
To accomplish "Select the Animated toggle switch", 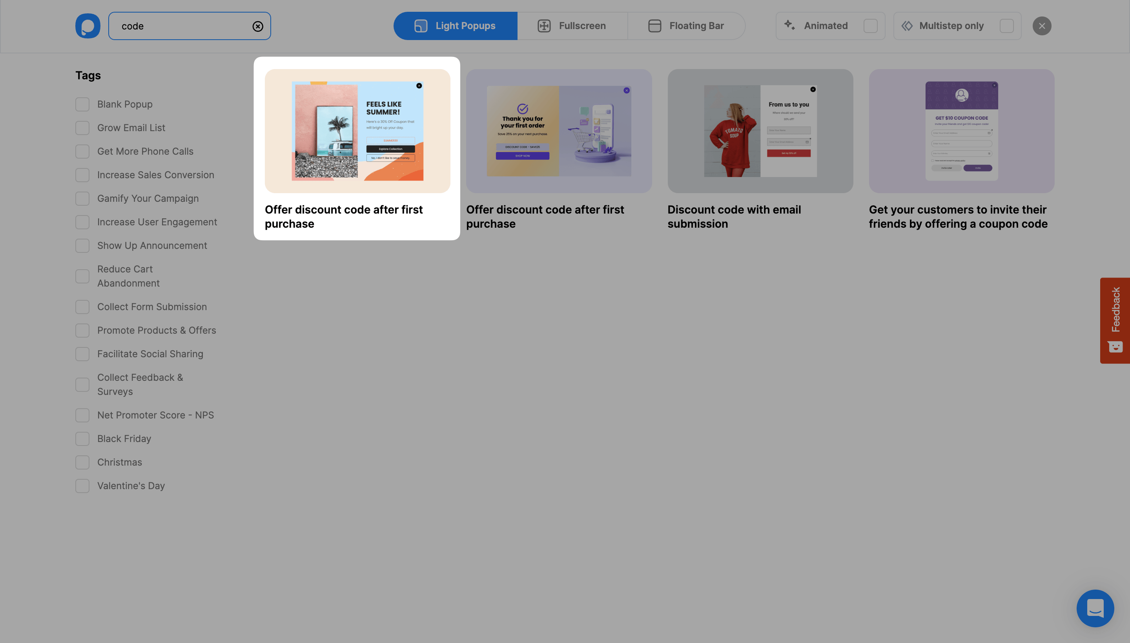I will tap(871, 26).
